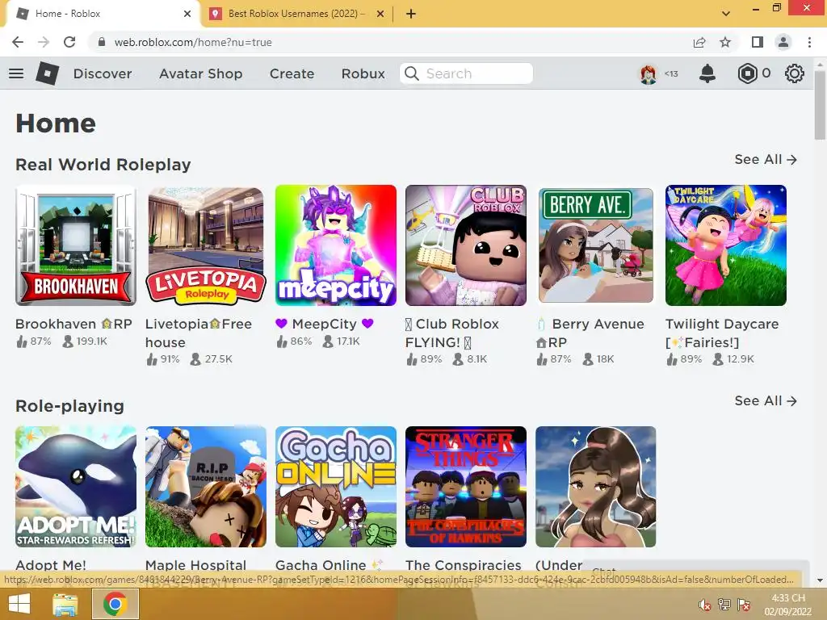The width and height of the screenshot is (827, 620).
Task: Click the MeepCity title link
Action: point(325,324)
